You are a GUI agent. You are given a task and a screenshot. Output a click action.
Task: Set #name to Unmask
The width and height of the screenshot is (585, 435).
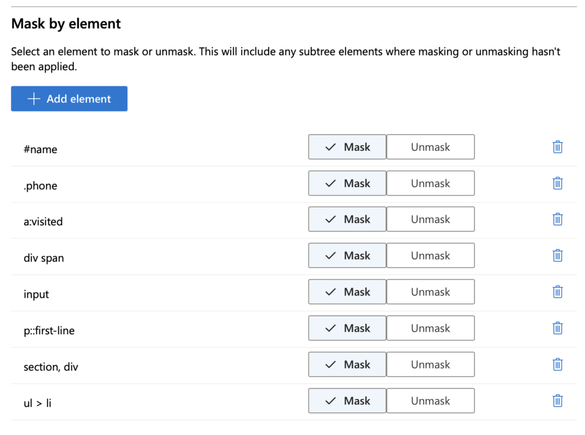(430, 147)
